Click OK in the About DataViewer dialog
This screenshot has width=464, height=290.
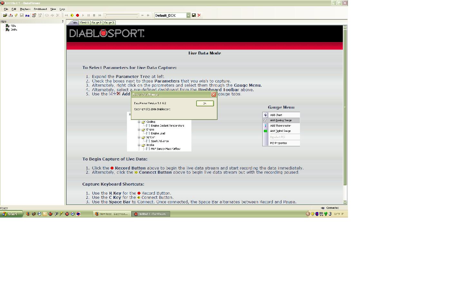coord(205,103)
